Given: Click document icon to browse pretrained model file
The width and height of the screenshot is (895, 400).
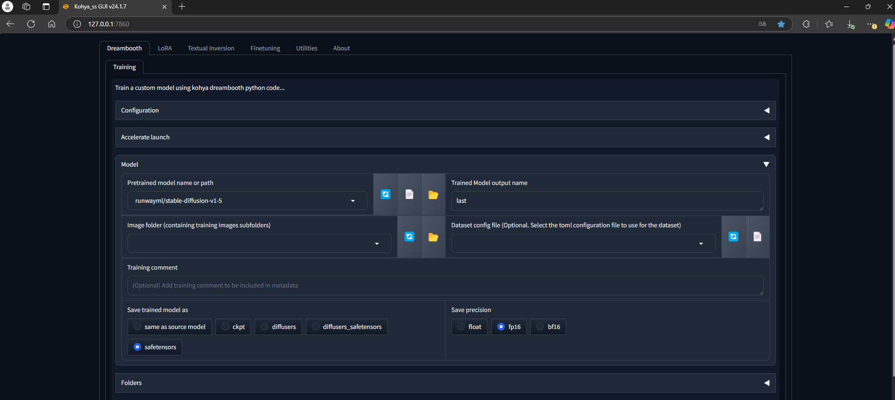Looking at the screenshot, I should 409,194.
